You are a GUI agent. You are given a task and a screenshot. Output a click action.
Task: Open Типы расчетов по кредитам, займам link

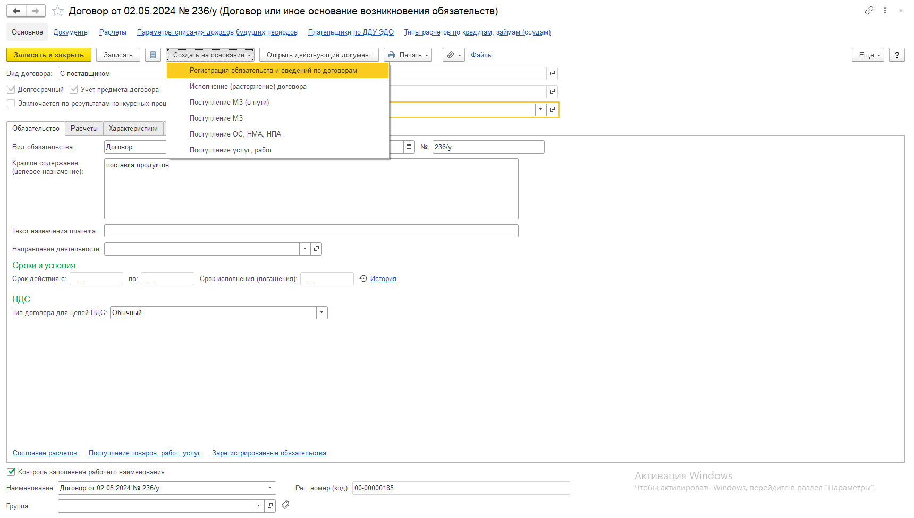point(477,32)
